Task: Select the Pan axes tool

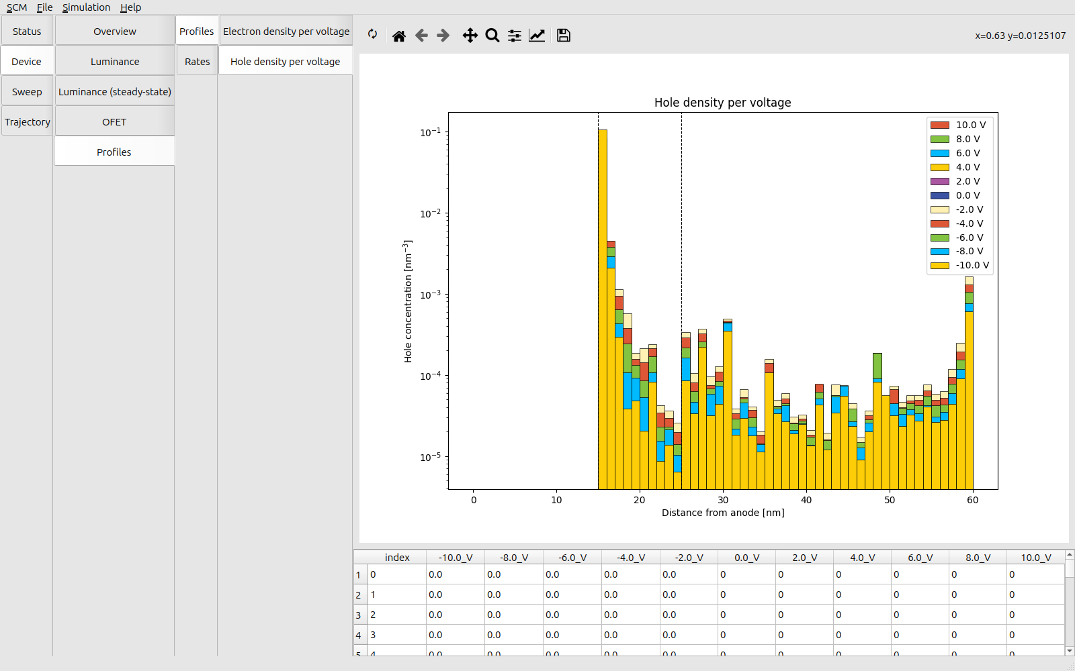Action: click(x=470, y=36)
